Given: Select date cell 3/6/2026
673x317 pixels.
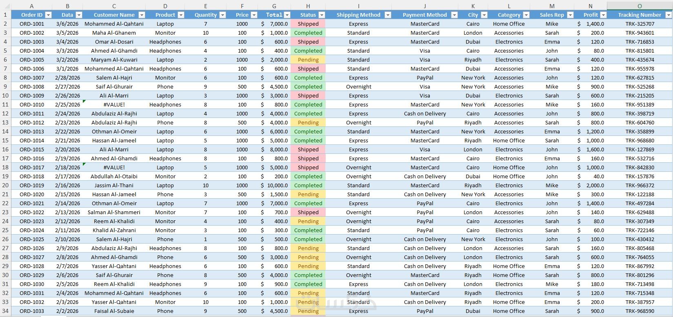Looking at the screenshot, I should coord(67,24).
